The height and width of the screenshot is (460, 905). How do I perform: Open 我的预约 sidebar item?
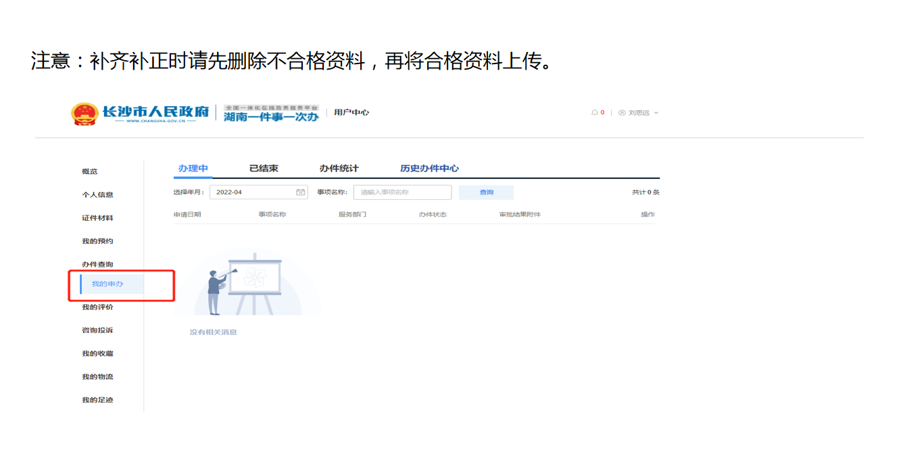[97, 241]
